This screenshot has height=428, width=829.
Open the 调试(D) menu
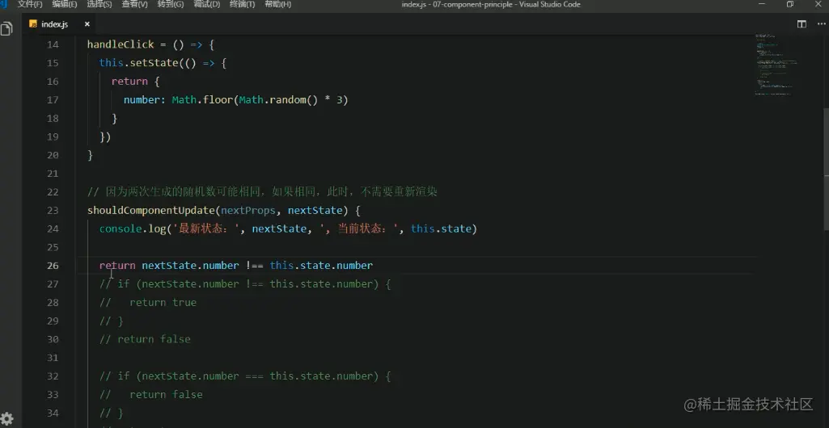click(x=207, y=4)
